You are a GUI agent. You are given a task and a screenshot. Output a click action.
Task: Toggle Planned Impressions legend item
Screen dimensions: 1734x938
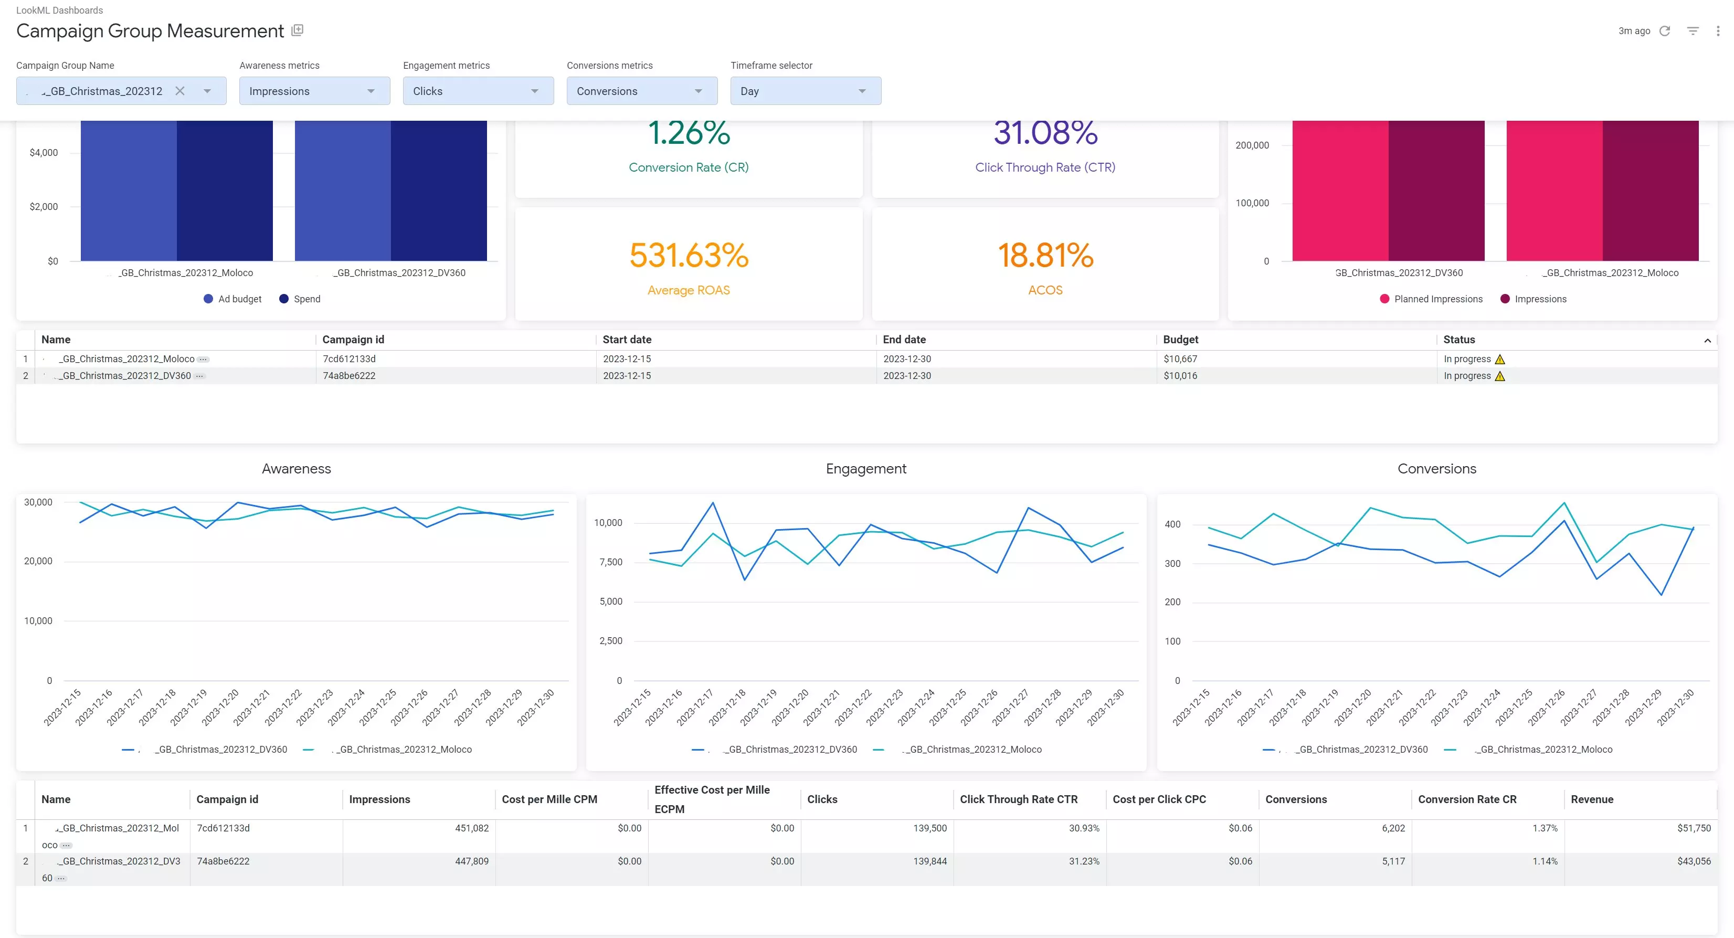(1431, 299)
